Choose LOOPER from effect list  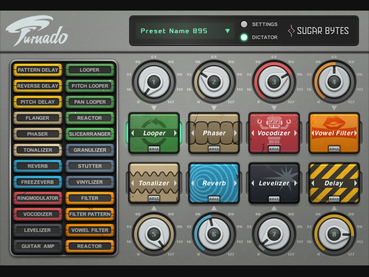tap(90, 70)
